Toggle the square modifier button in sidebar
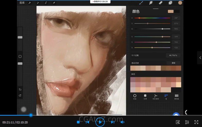The width and height of the screenshot is (202, 127). [20, 56]
